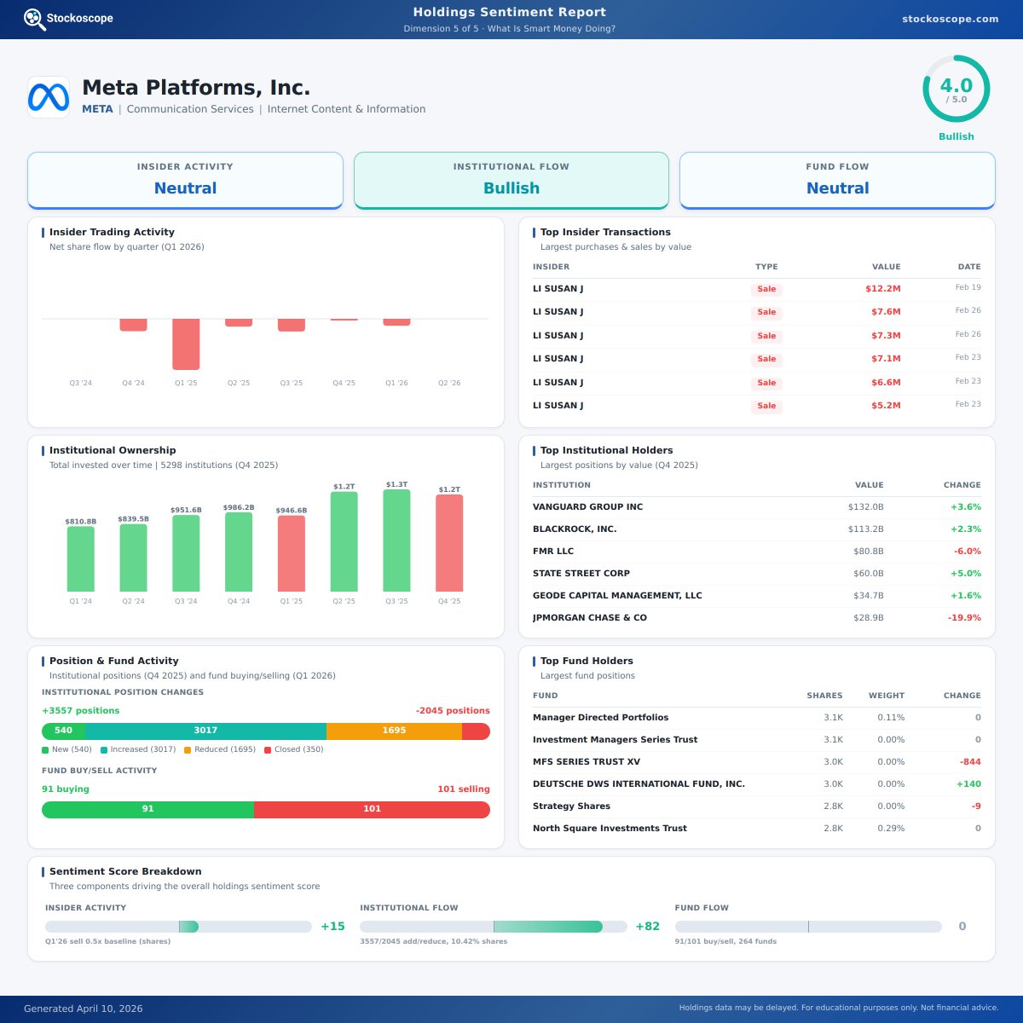1023x1023 pixels.
Task: Click the Closed (350) legend swatch
Action: click(x=268, y=750)
